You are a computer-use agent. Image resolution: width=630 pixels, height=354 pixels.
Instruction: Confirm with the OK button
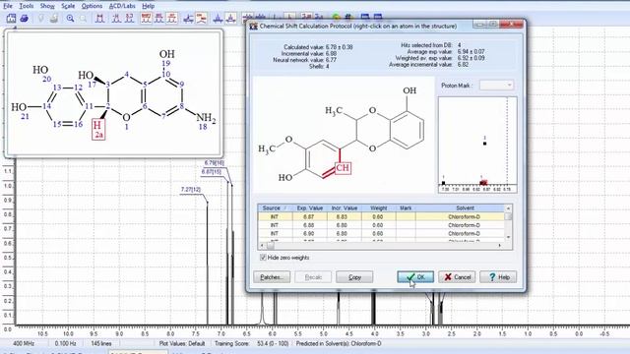415,277
